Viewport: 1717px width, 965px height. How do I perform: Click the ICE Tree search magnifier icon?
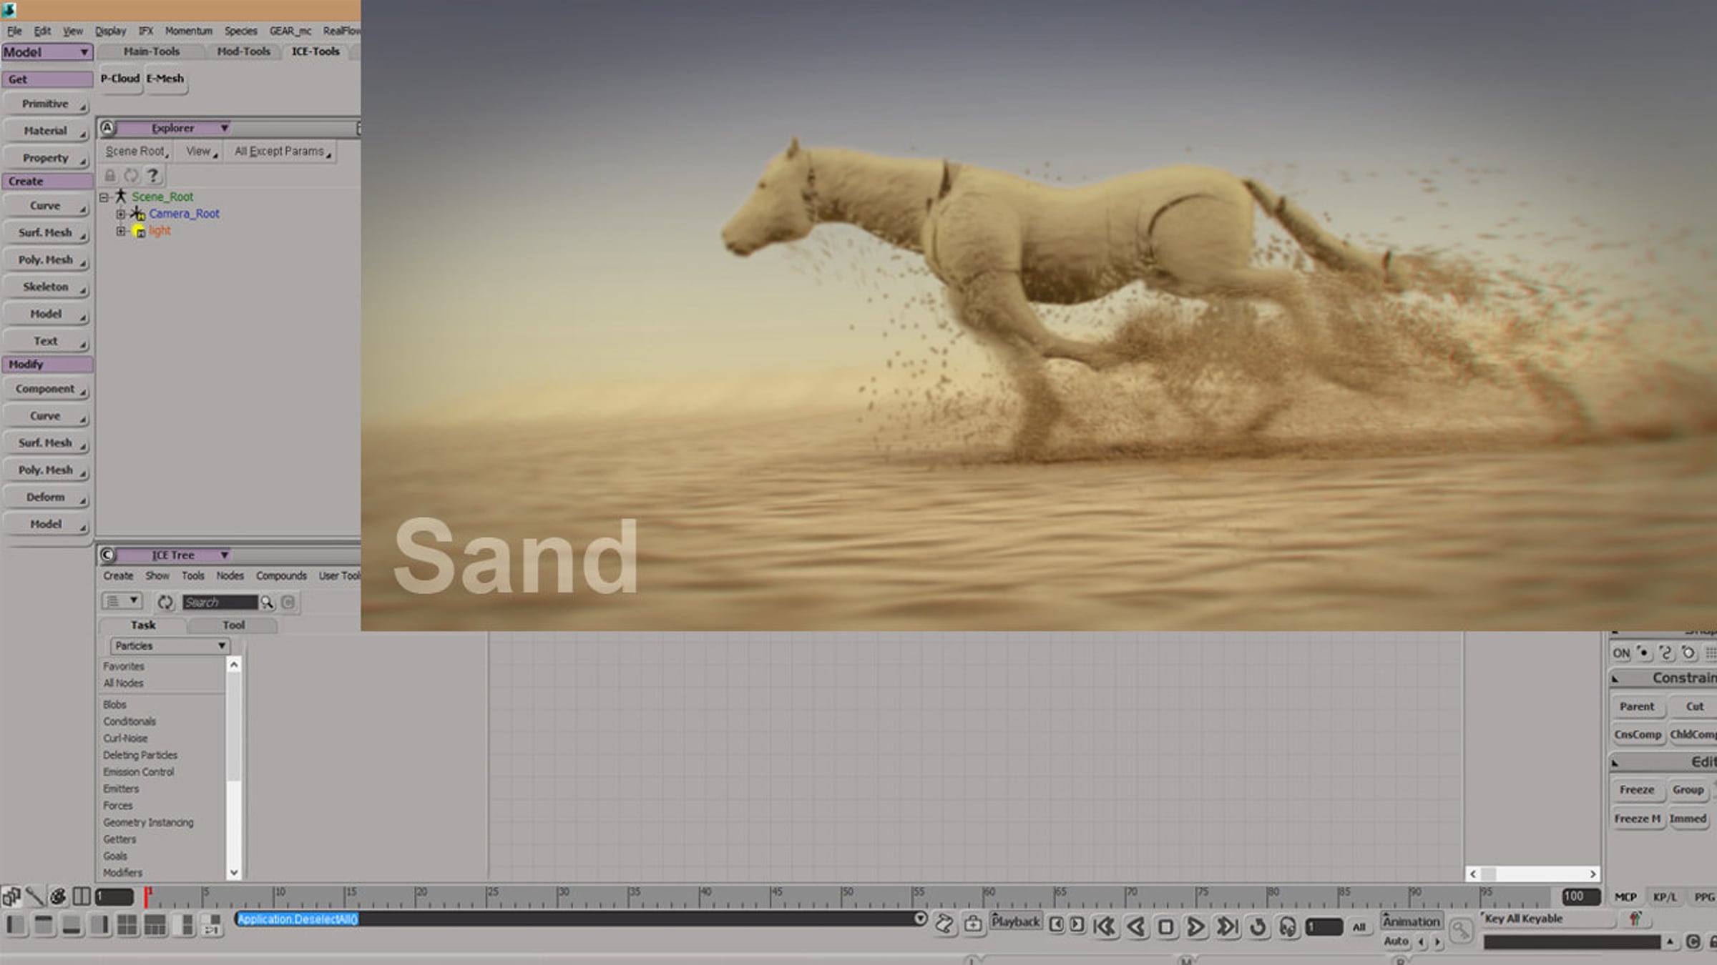click(x=267, y=602)
